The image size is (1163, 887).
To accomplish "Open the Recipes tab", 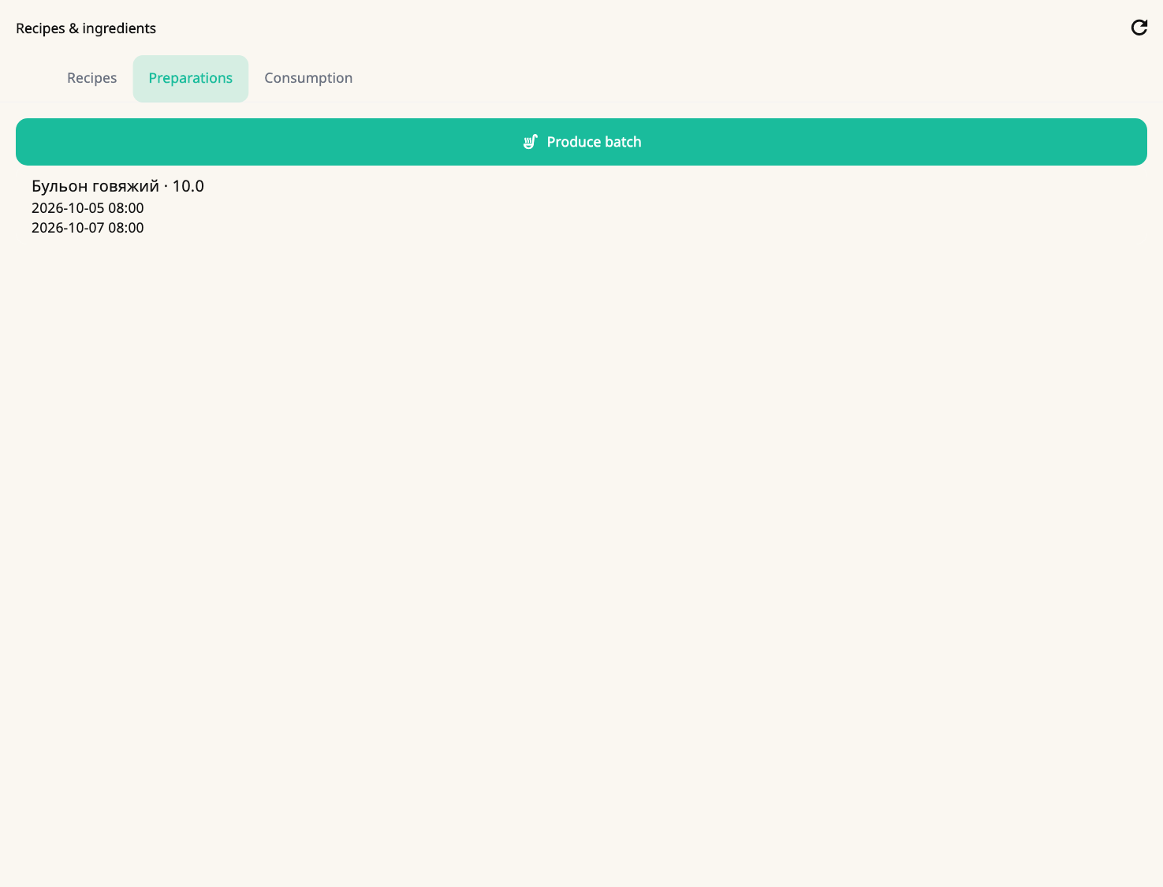I will tap(91, 78).
